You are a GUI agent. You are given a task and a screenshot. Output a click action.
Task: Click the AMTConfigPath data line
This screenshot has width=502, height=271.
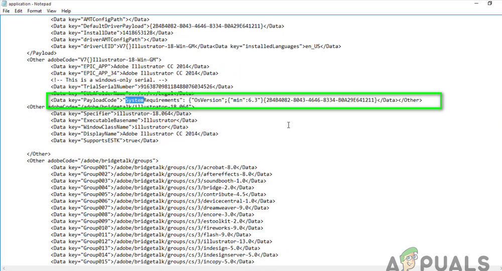(x=100, y=19)
